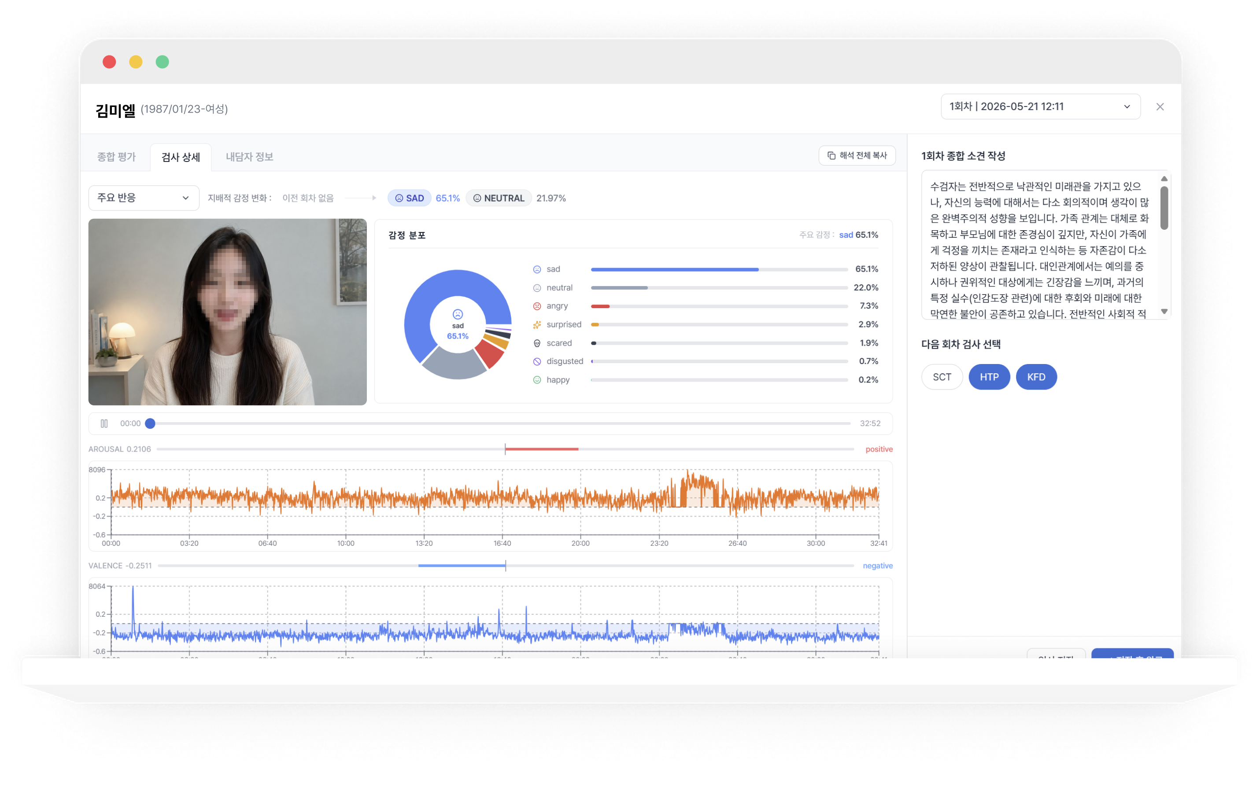This screenshot has height=802, width=1260.
Task: Pause the video with the playback button
Action: pyautogui.click(x=104, y=423)
